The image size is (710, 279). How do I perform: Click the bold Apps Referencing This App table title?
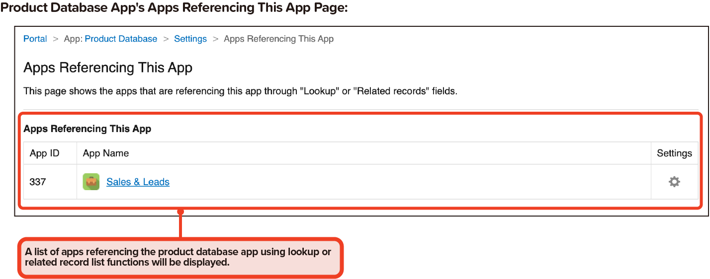pyautogui.click(x=88, y=129)
